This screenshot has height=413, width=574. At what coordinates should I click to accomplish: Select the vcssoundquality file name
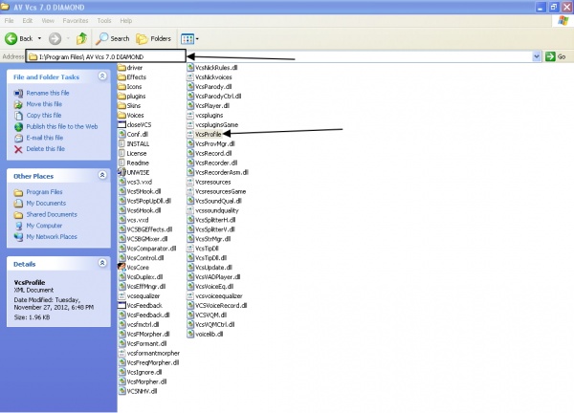[x=217, y=210]
